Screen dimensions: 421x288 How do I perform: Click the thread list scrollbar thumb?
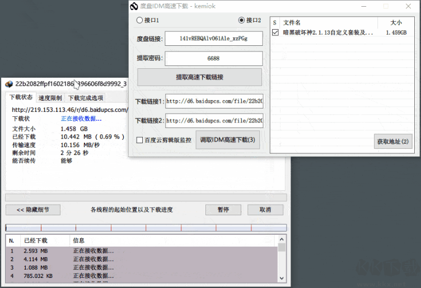(282, 248)
